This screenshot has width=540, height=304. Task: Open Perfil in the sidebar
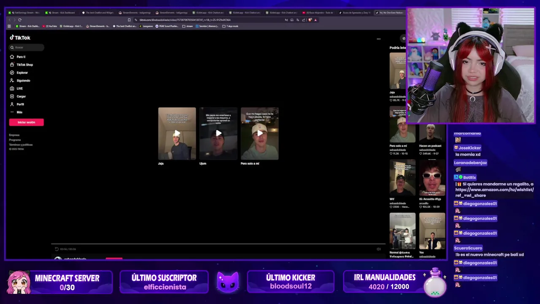tap(17, 104)
